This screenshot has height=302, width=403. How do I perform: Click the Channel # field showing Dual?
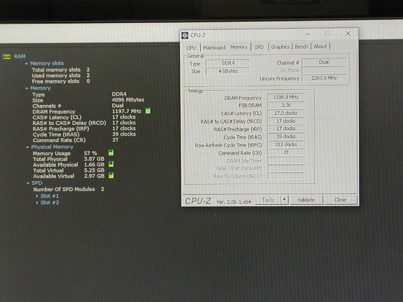324,62
